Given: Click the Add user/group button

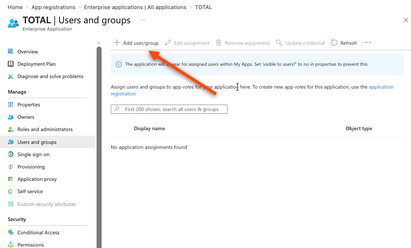Looking at the screenshot, I should click(136, 42).
